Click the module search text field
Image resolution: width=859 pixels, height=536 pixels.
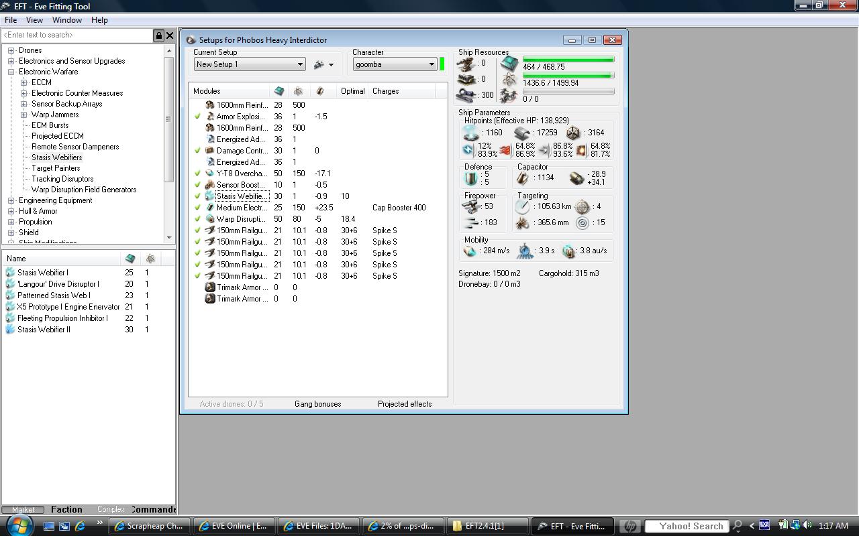coord(77,36)
